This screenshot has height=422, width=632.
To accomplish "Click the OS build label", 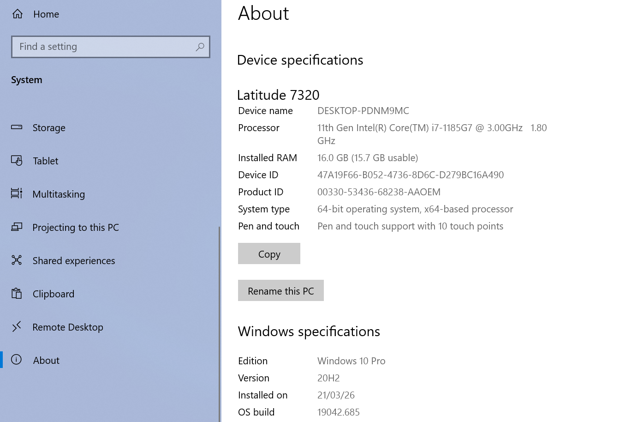I will tap(256, 412).
